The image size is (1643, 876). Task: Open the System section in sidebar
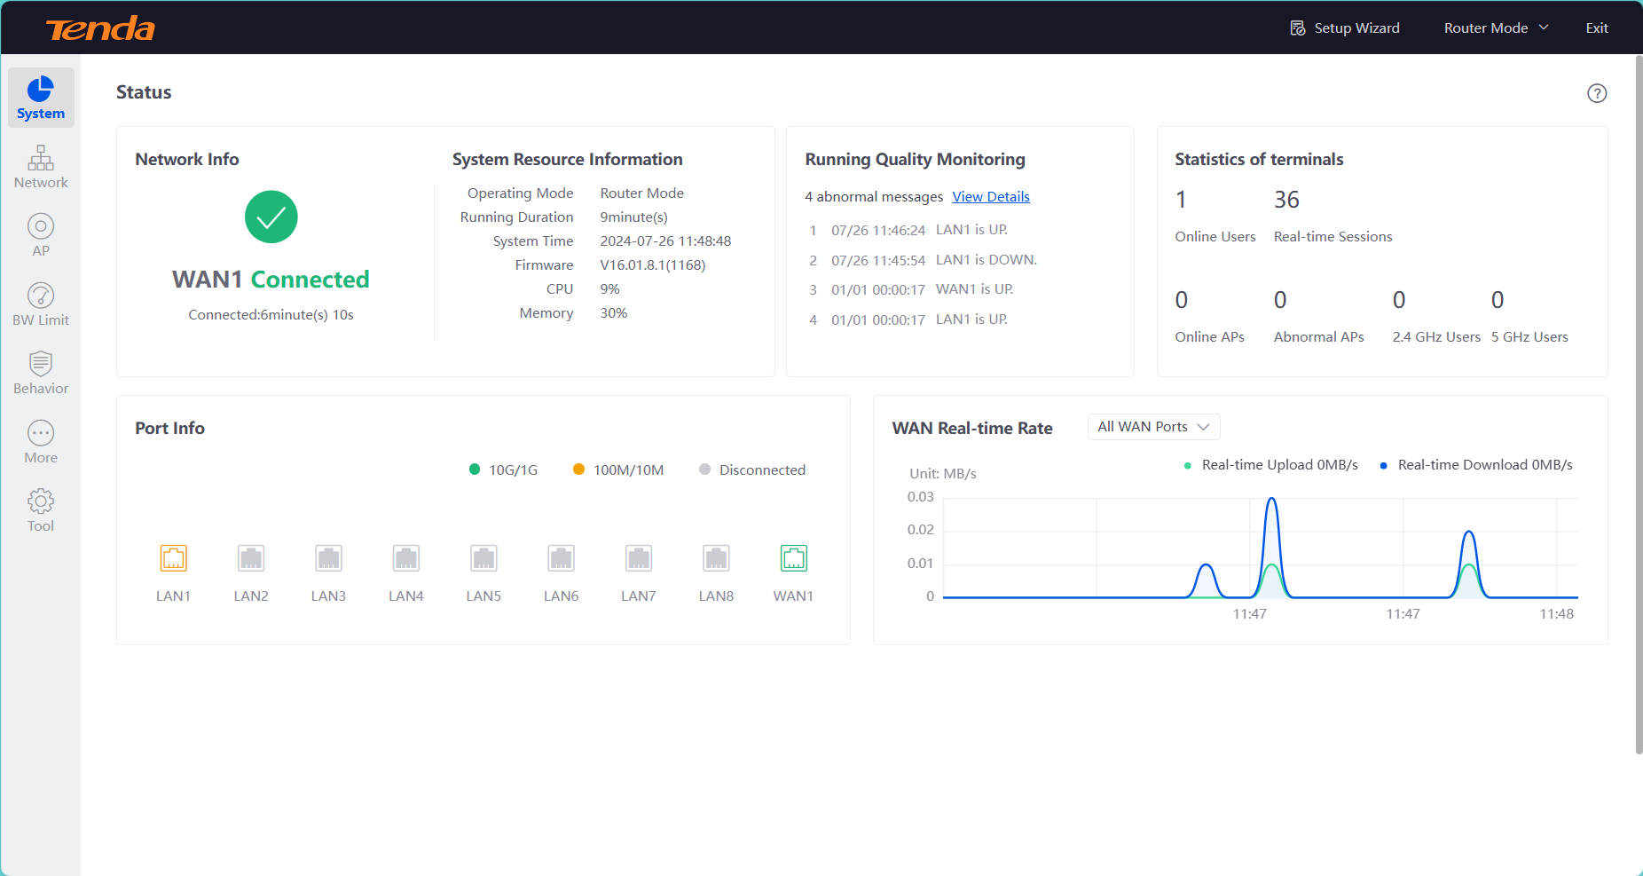point(41,98)
